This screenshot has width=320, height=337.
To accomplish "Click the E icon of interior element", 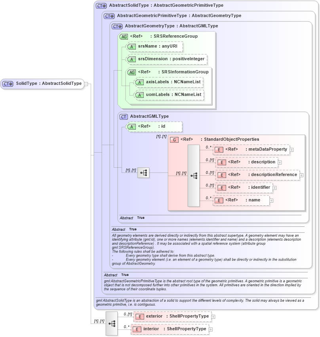I will [x=137, y=329].
